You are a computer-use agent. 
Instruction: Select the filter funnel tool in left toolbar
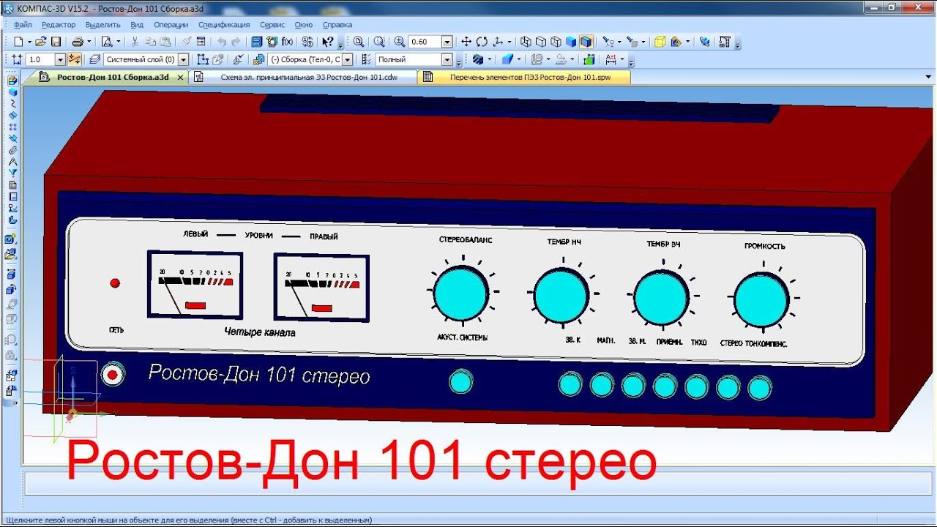click(12, 173)
